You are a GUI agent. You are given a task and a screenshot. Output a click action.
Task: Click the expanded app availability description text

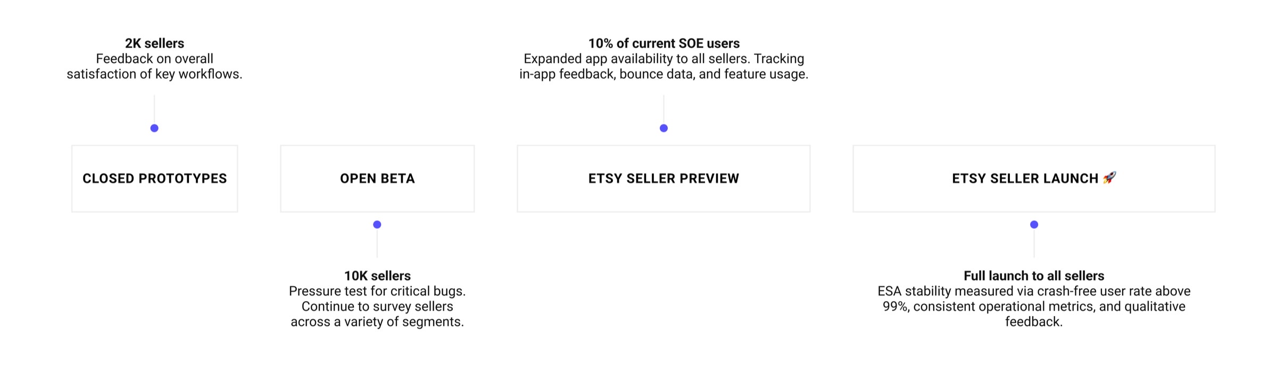(x=664, y=66)
